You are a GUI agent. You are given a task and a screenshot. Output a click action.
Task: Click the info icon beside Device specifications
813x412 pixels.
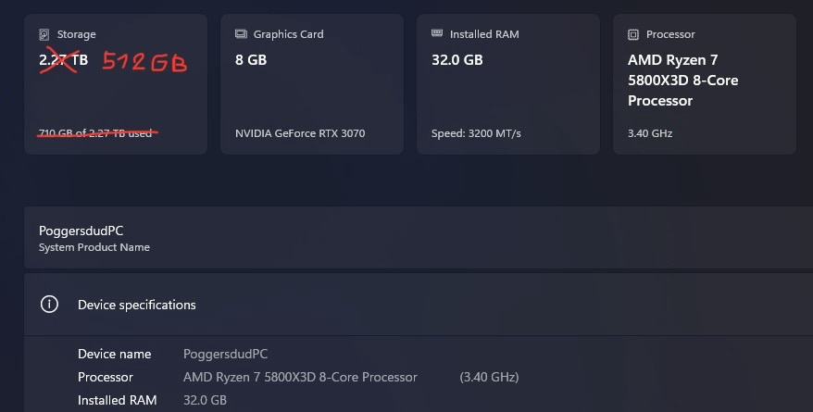(x=50, y=305)
